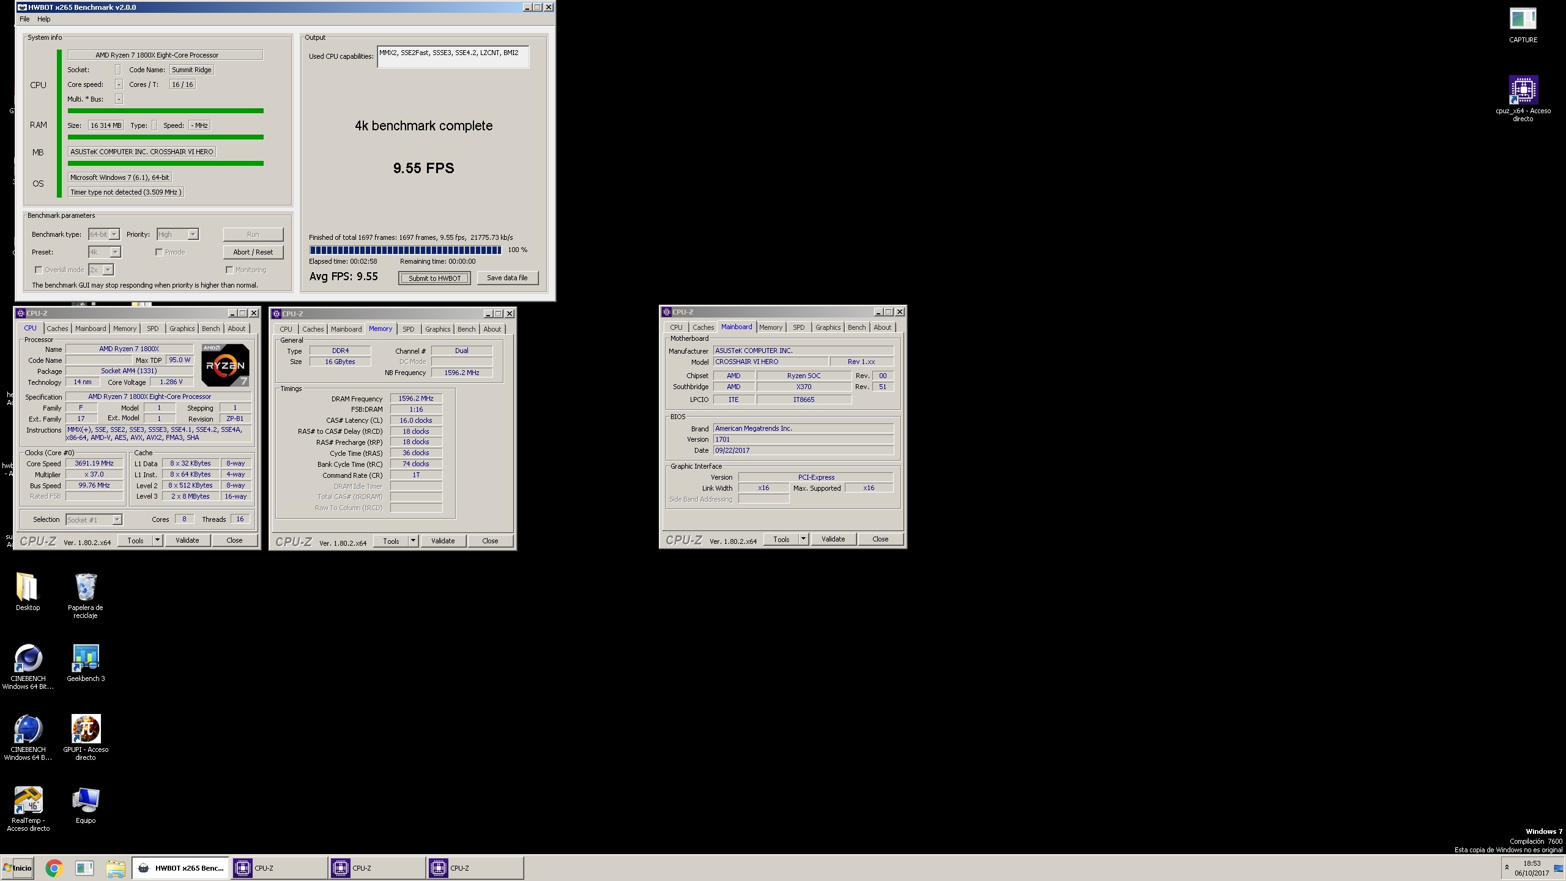Click Tools button in CPU-Z Mainboard window
This screenshot has width=1566, height=881.
point(781,539)
